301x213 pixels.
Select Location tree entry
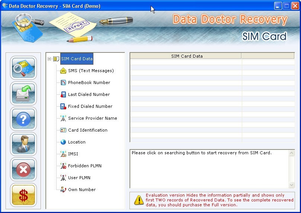pyautogui.click(x=77, y=142)
